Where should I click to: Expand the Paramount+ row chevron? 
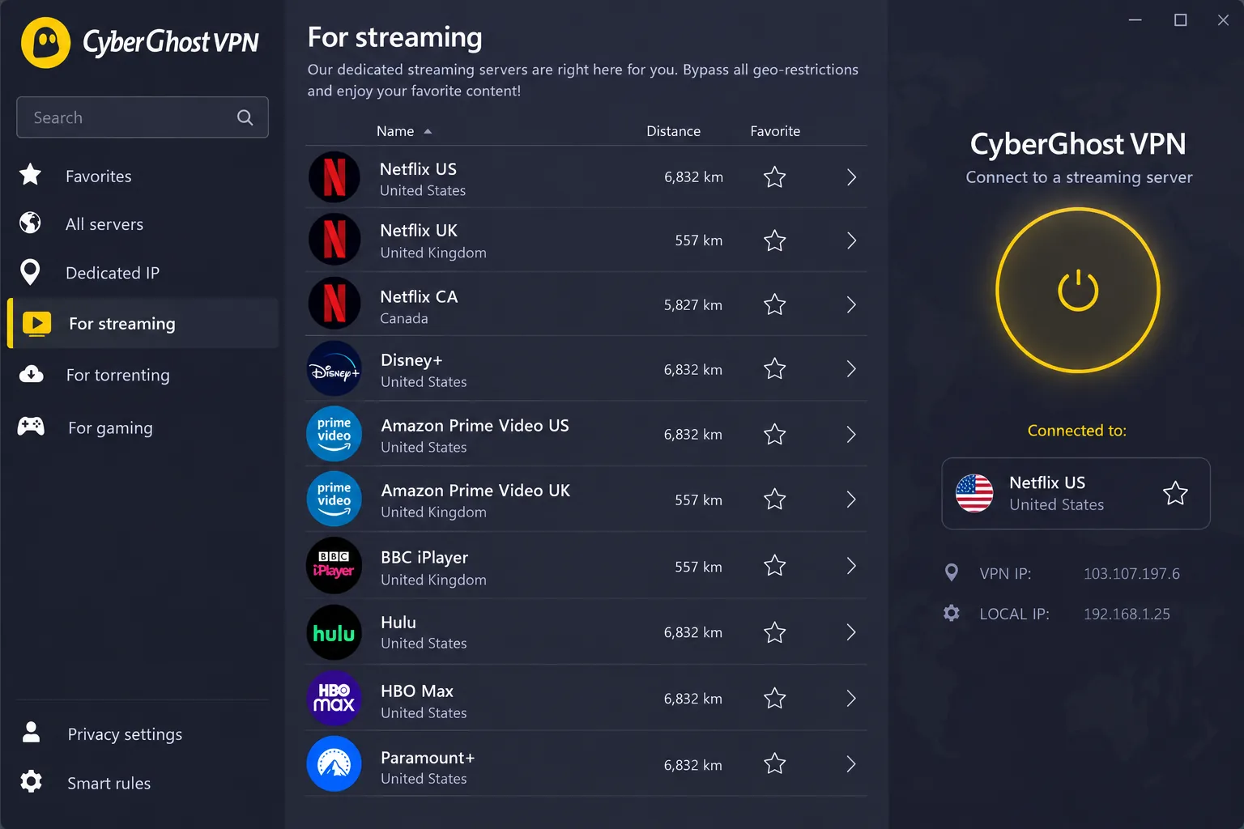coord(851,764)
